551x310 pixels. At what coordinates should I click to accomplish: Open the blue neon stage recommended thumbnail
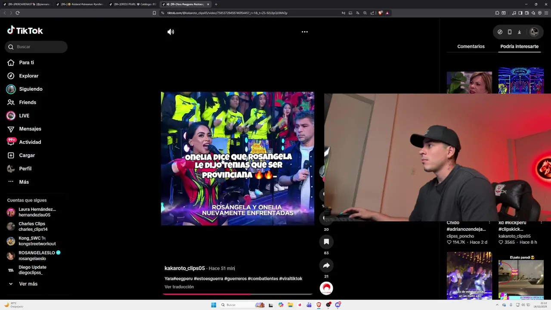coord(521,80)
